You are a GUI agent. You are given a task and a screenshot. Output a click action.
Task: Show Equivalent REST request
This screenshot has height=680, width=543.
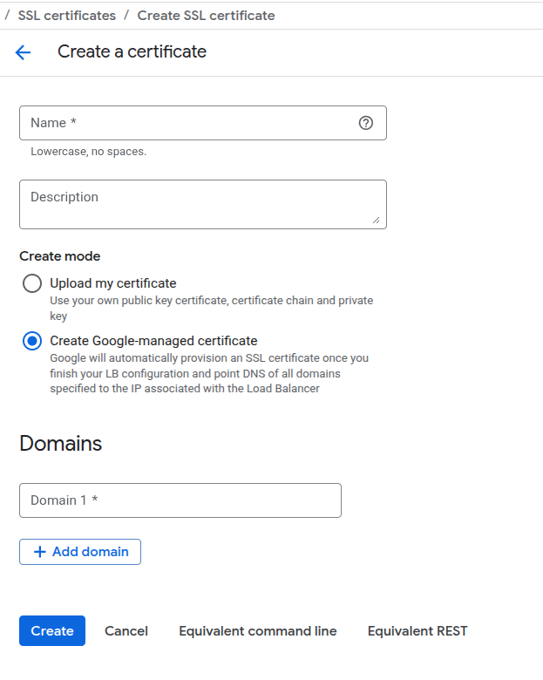click(x=417, y=630)
